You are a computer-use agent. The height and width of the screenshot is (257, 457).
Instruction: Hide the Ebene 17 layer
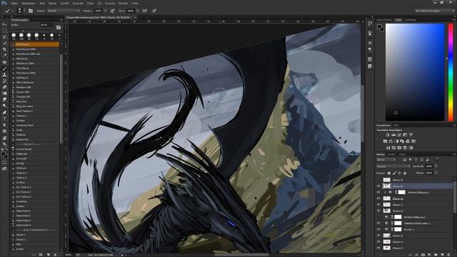coord(378,205)
